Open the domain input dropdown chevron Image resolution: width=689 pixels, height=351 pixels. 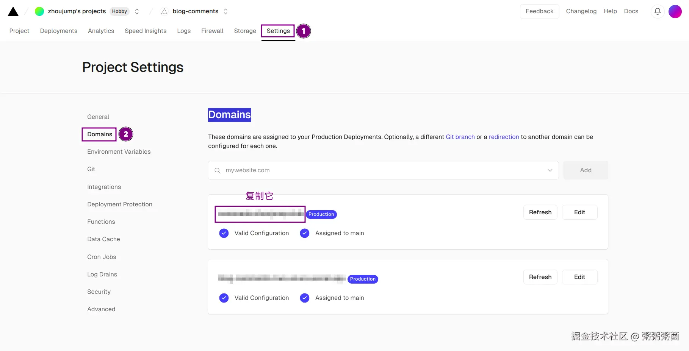550,170
